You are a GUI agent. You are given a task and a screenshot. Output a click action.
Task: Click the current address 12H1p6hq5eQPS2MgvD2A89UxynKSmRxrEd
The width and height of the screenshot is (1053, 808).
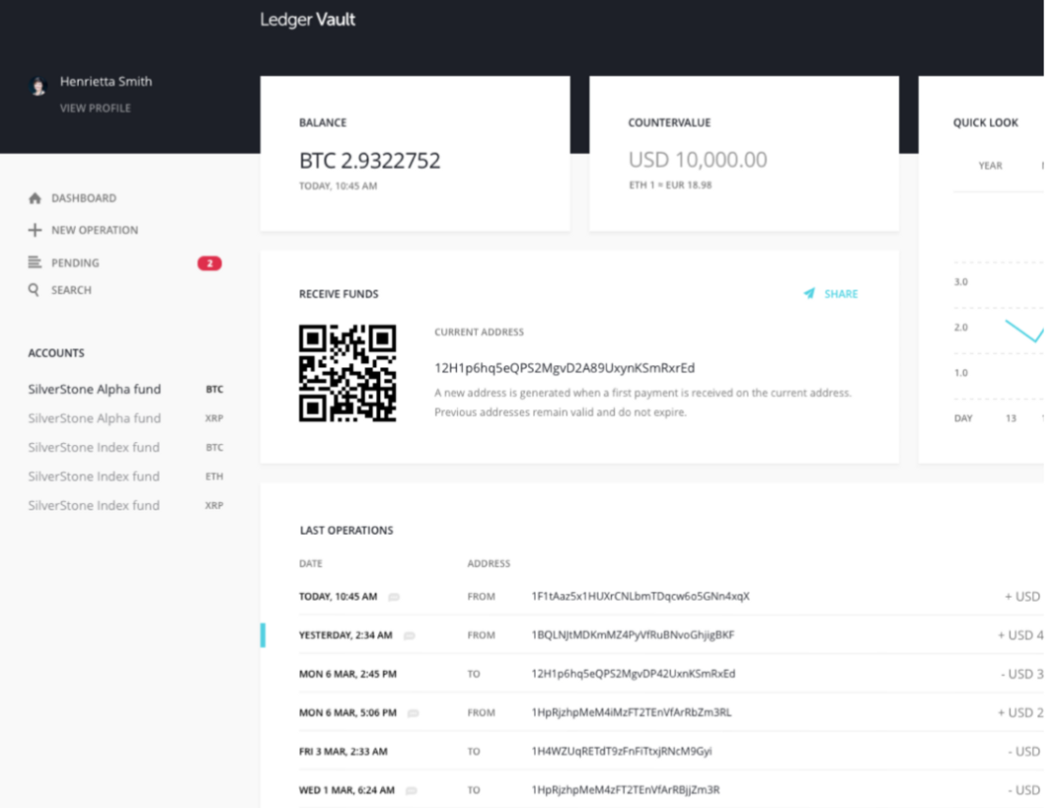(564, 368)
